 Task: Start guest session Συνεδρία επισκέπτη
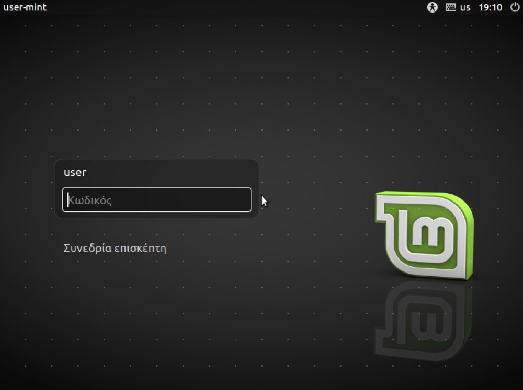point(115,249)
